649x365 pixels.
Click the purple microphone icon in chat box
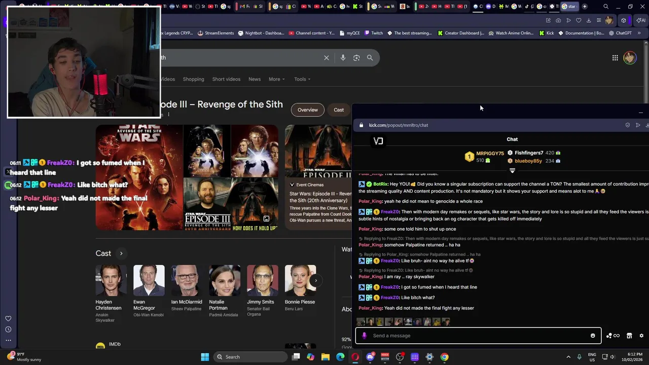pos(364,336)
